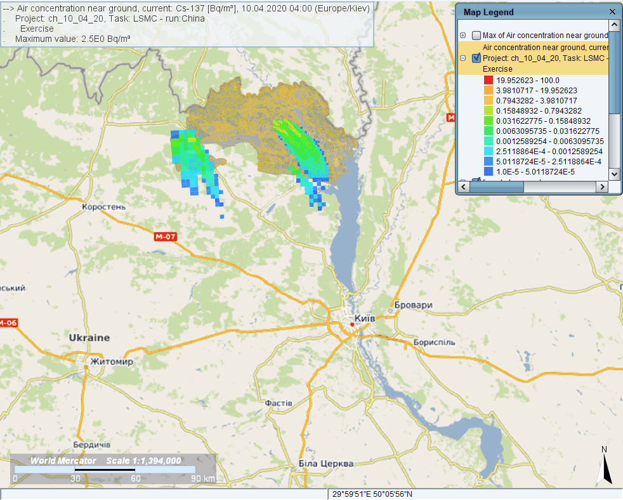
Task: Click the Київ city marker dot
Action: (x=351, y=324)
